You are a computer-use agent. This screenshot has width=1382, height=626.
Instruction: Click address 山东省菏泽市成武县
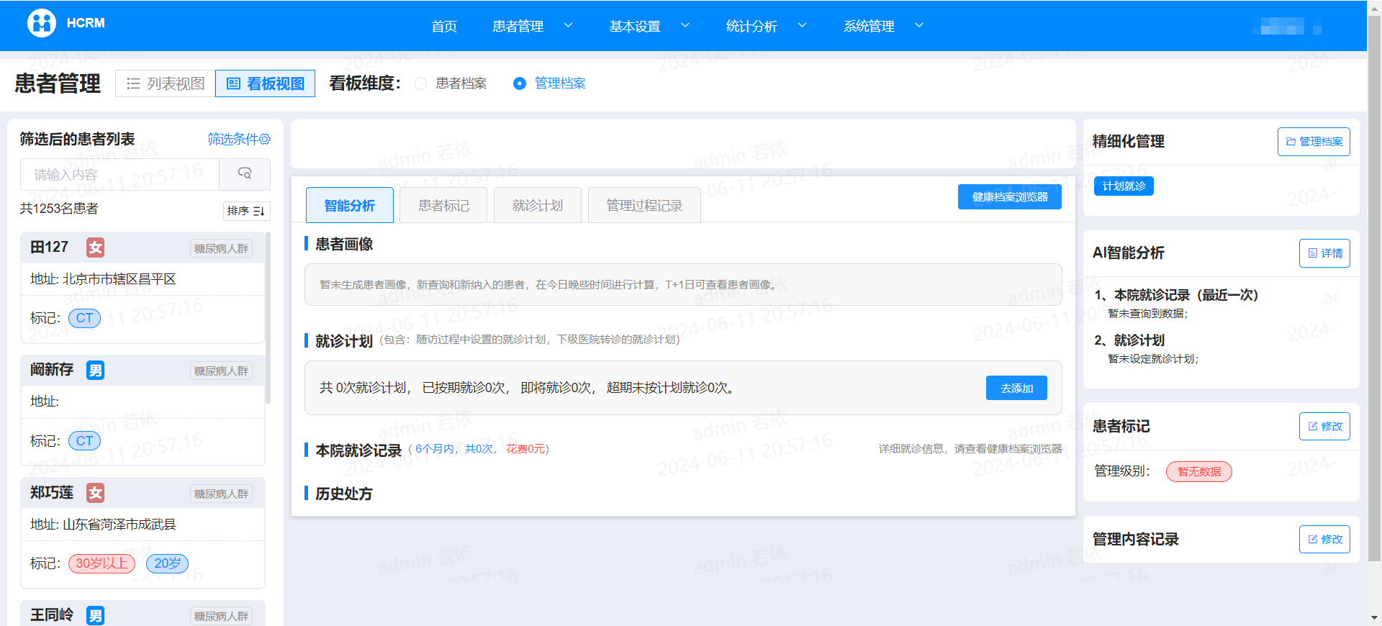[119, 525]
